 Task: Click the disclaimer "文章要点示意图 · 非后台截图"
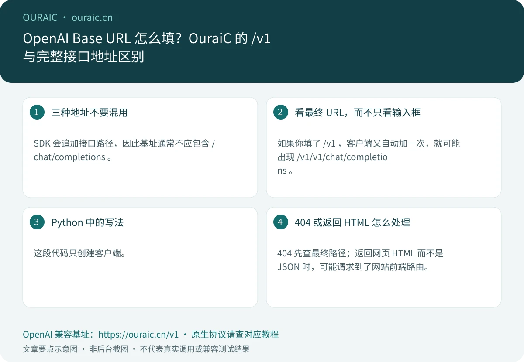point(76,349)
